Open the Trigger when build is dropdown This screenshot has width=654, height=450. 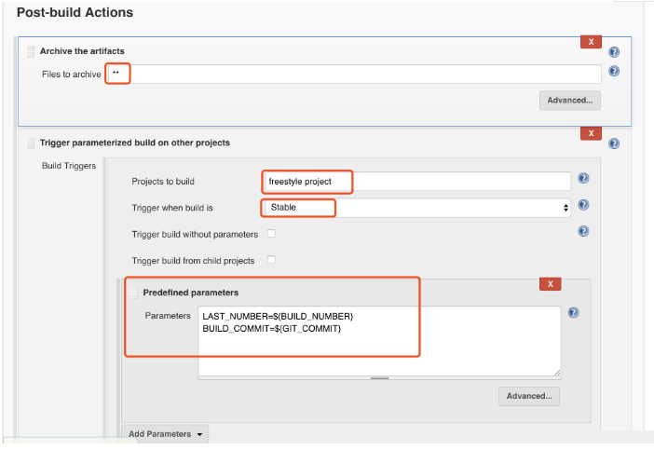[x=416, y=208]
